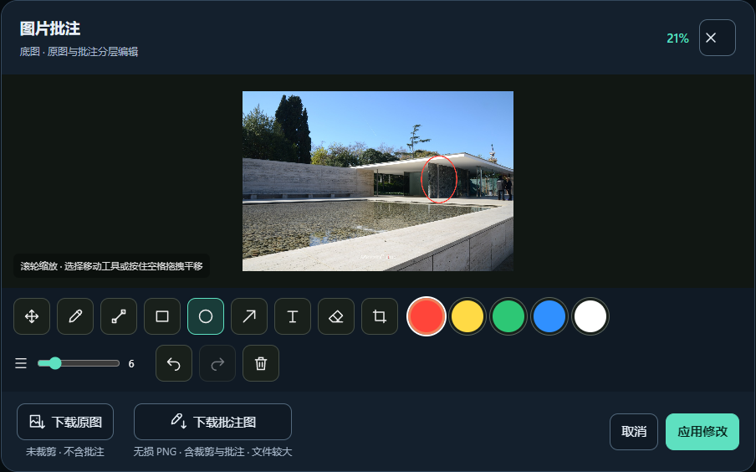Pick the blue color swatch
Image resolution: width=756 pixels, height=472 pixels.
tap(549, 316)
